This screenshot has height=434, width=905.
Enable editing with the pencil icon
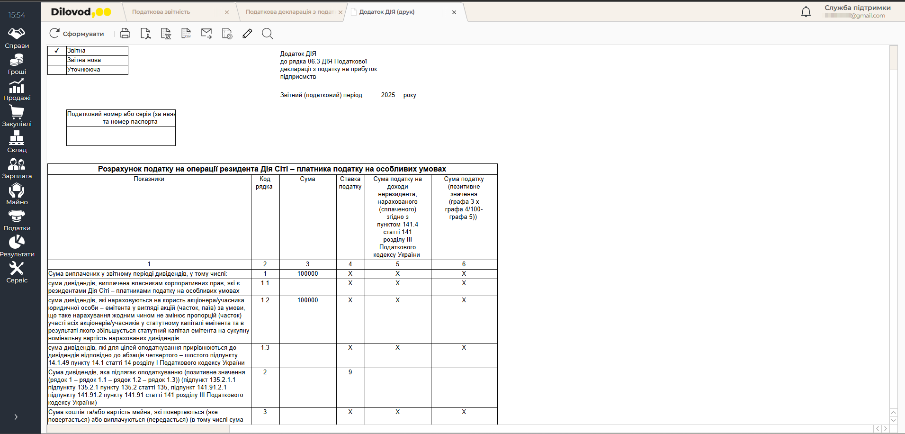(x=247, y=33)
